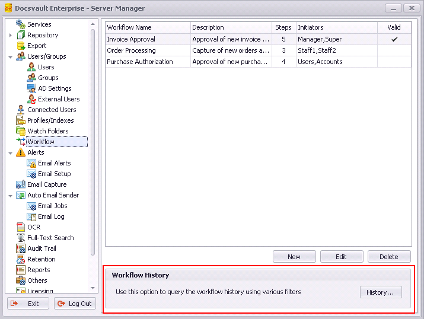The width and height of the screenshot is (424, 319).
Task: Click the External Users icon
Action: 31,99
